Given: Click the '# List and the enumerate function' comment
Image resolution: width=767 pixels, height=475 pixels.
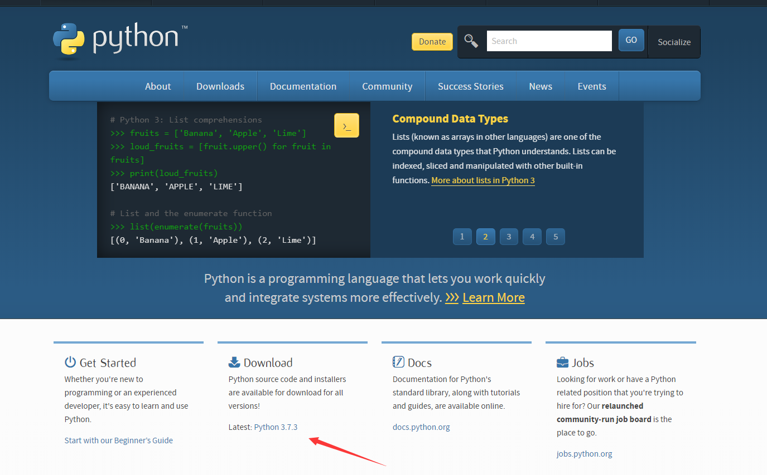Looking at the screenshot, I should [x=191, y=213].
